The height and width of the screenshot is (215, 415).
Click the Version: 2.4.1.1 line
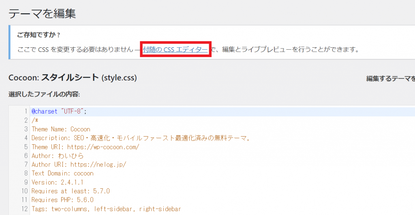point(58,182)
